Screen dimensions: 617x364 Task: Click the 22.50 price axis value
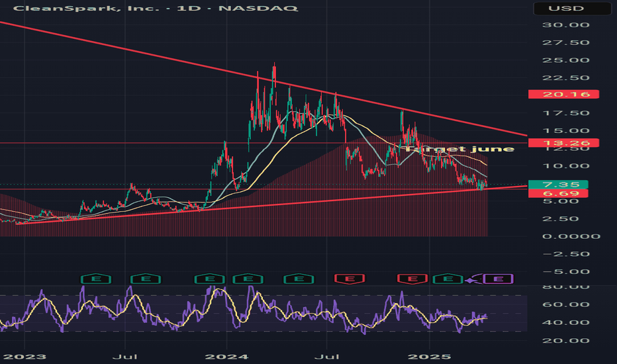[566, 78]
